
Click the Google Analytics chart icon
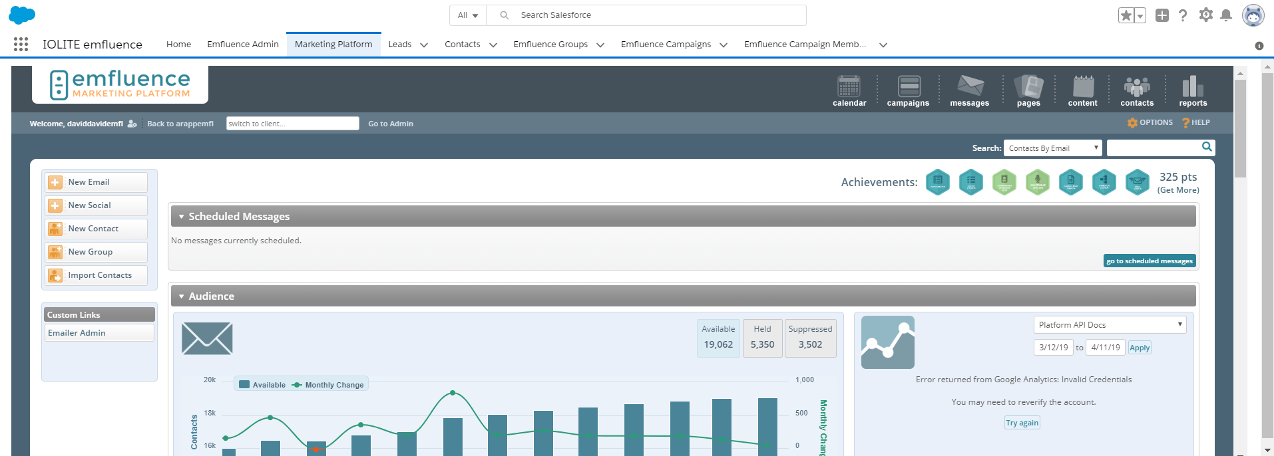887,342
